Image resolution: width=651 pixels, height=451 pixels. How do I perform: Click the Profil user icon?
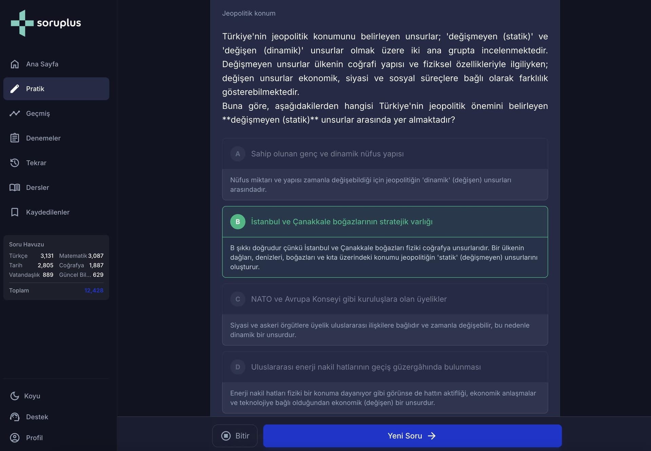tap(15, 438)
